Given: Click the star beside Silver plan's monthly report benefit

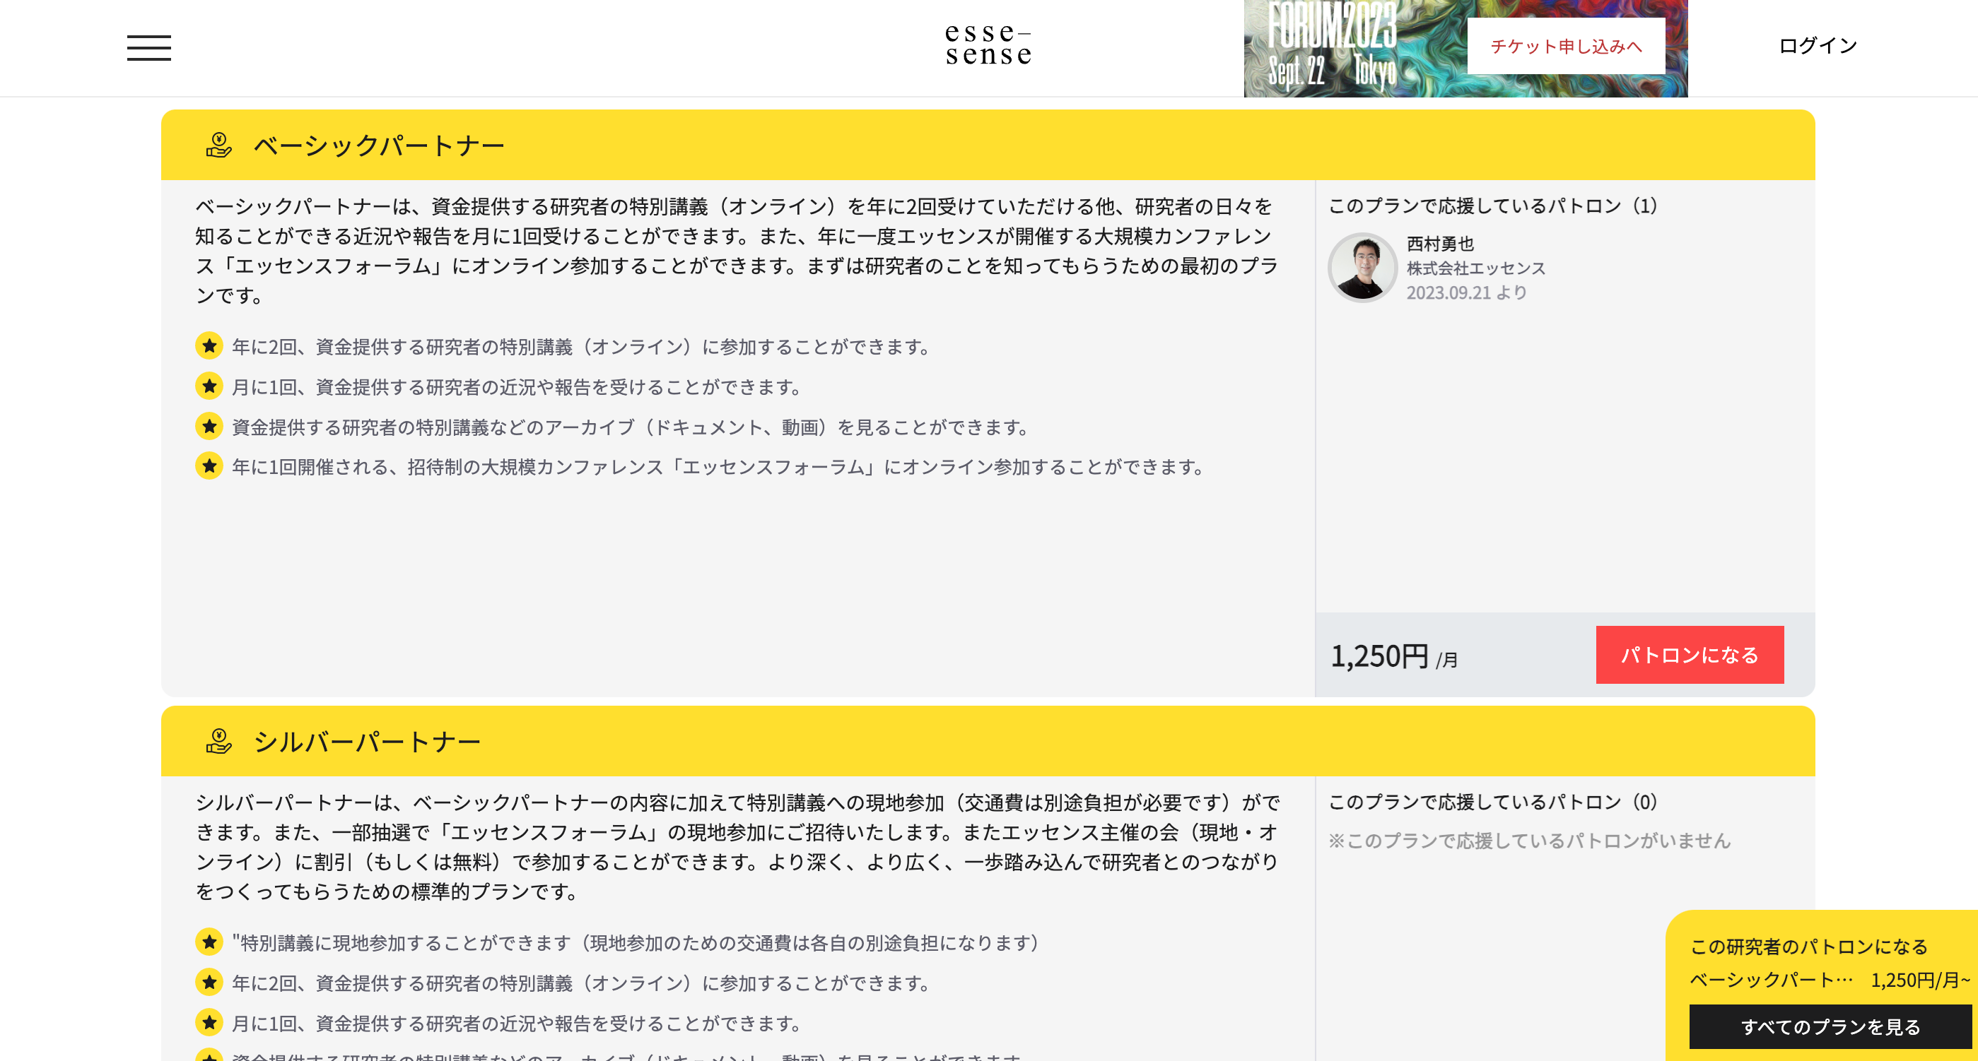Looking at the screenshot, I should pyautogui.click(x=210, y=1023).
